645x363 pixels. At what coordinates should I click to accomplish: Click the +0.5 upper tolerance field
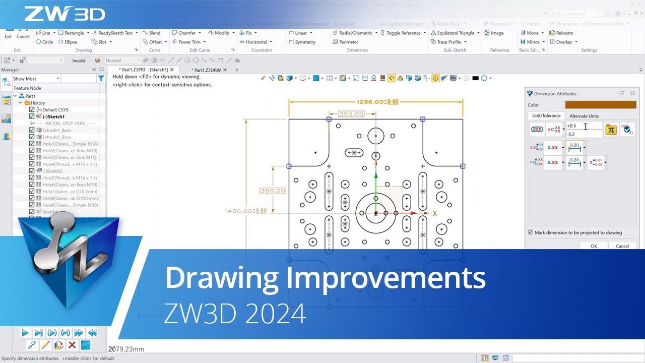584,126
